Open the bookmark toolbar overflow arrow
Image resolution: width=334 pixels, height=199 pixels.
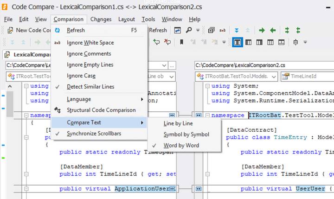(224, 42)
